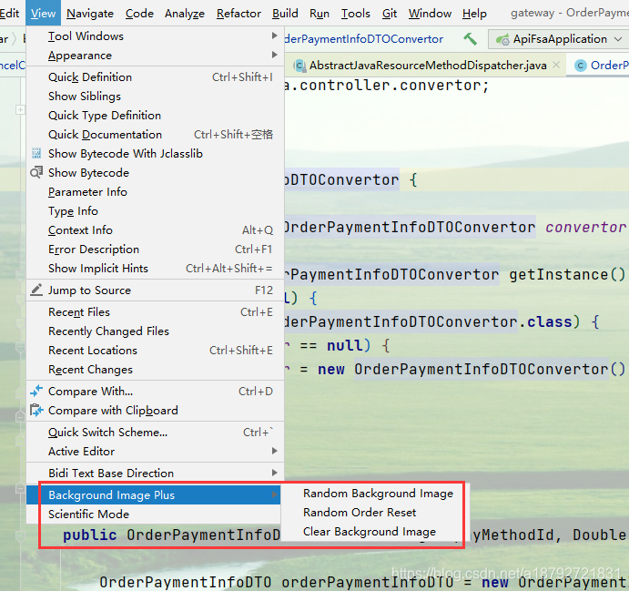Screen dimensions: 629x591
Task: Open the Window menu
Action: click(430, 14)
